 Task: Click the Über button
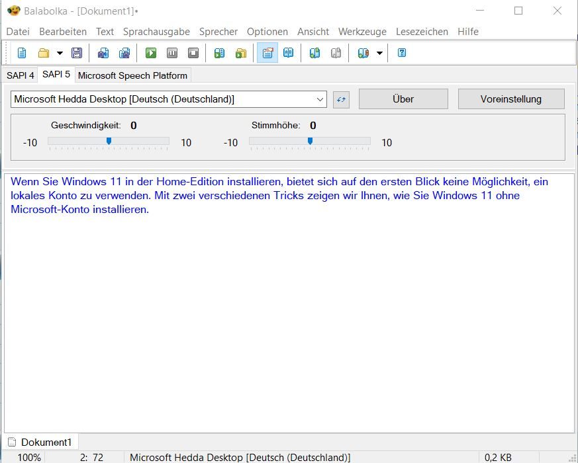[403, 99]
